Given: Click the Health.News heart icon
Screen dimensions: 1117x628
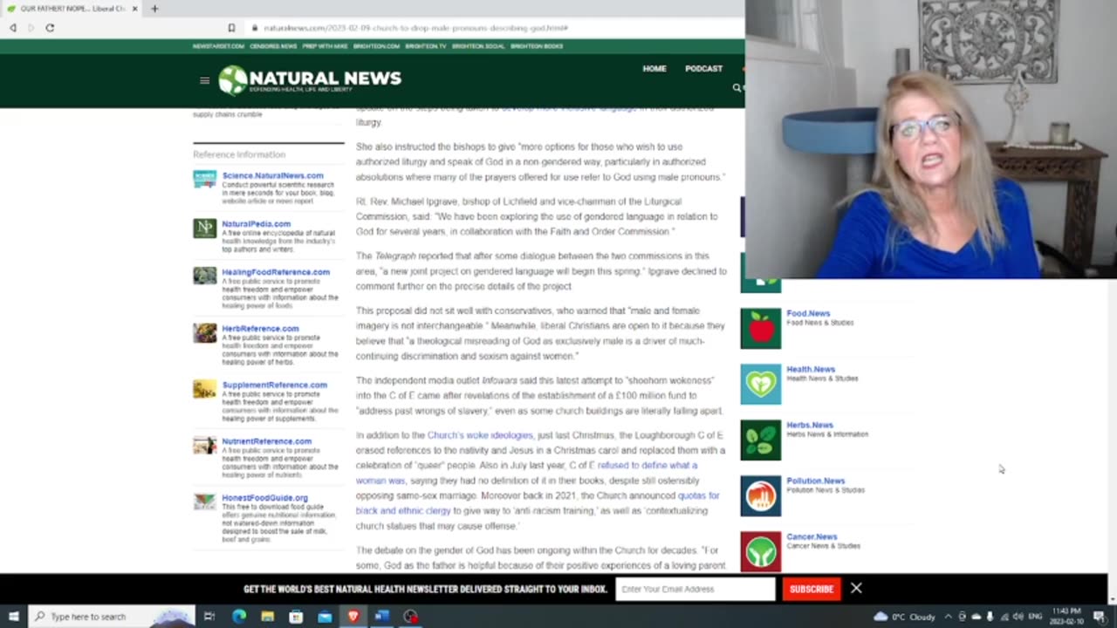Looking at the screenshot, I should [x=761, y=384].
